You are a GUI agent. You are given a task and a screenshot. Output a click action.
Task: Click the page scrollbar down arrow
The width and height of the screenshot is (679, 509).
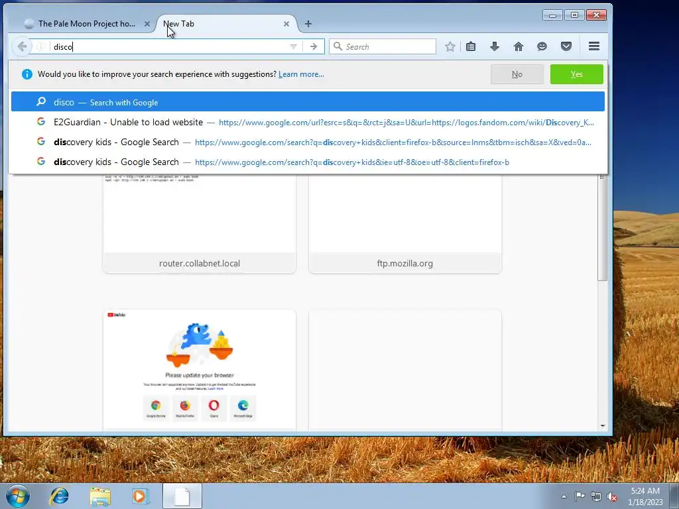pyautogui.click(x=602, y=426)
